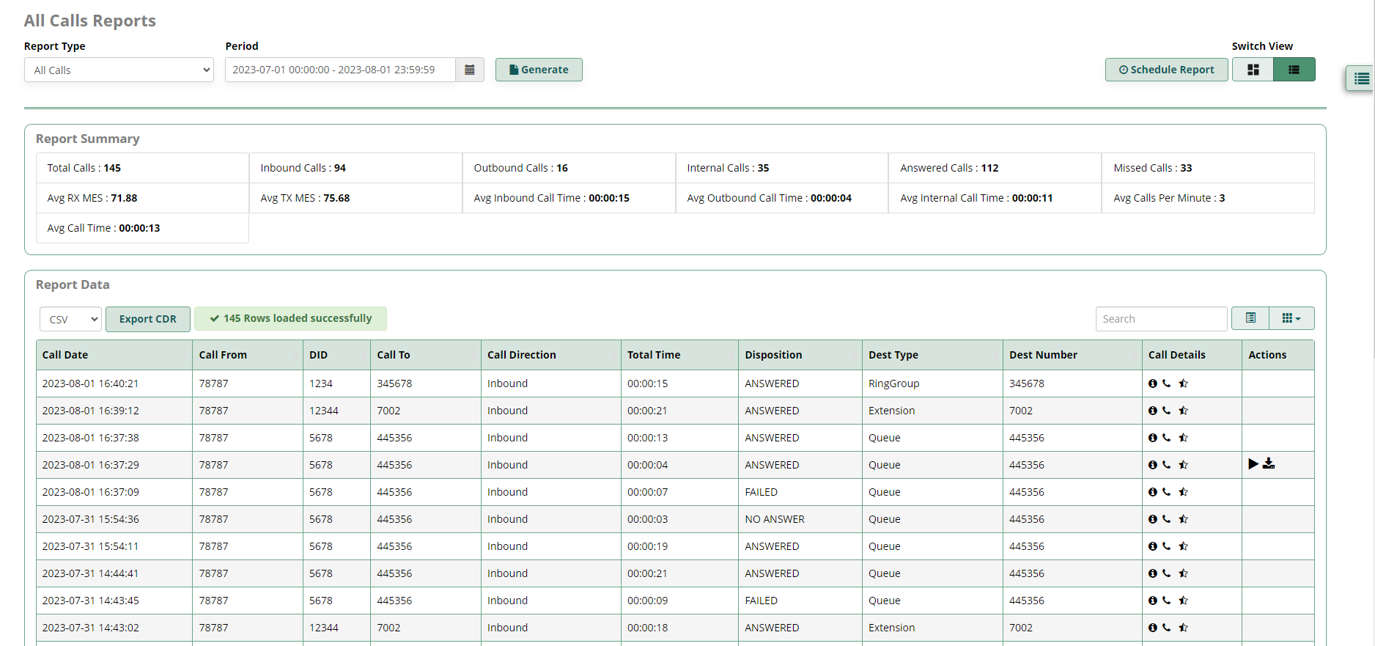
Task: Download the recording of the 16:37:29 call
Action: click(x=1269, y=464)
